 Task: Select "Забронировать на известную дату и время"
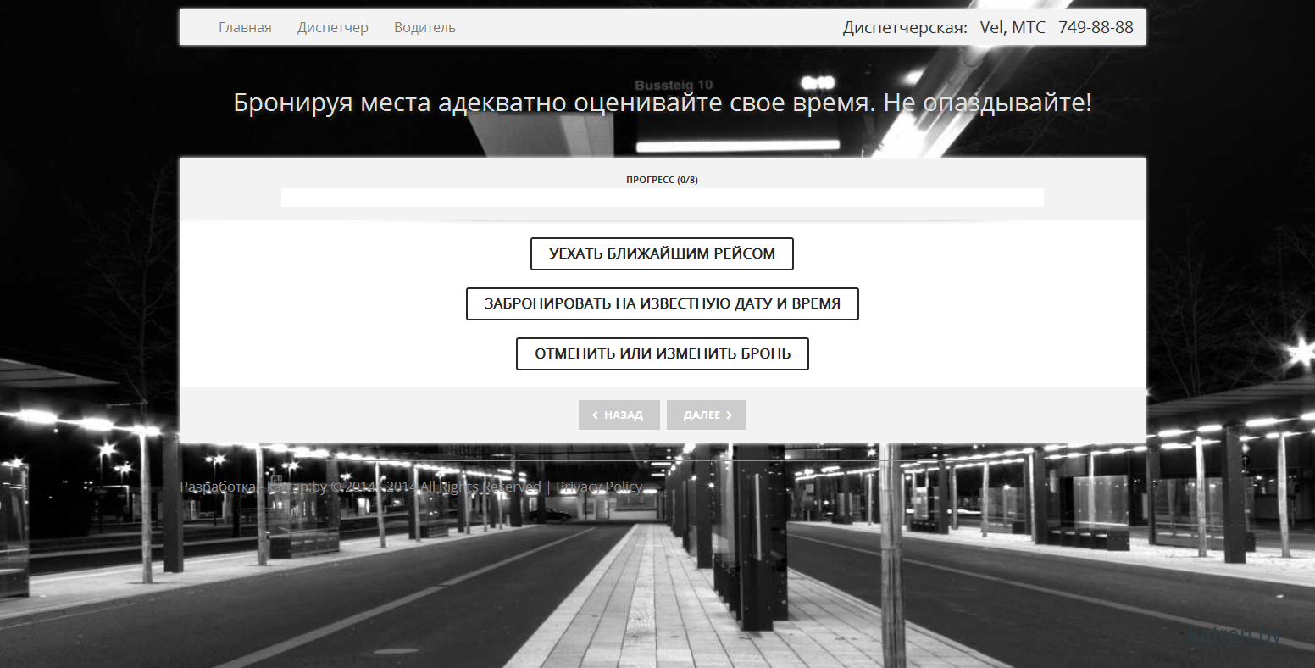[662, 303]
